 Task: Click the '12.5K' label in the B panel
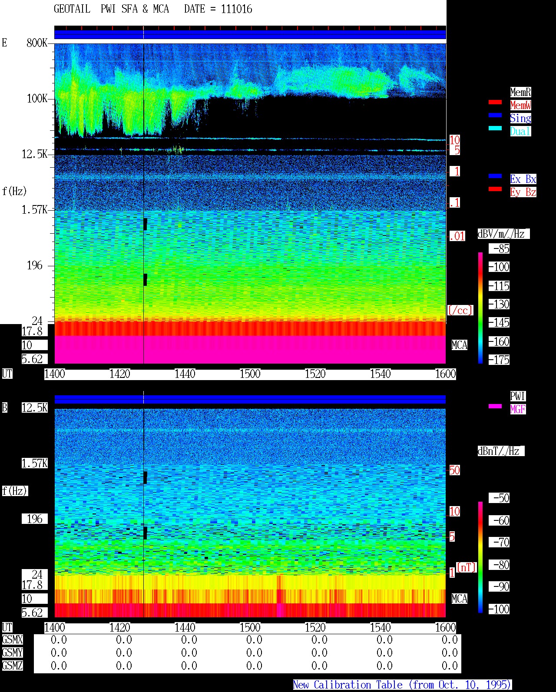tap(35, 408)
